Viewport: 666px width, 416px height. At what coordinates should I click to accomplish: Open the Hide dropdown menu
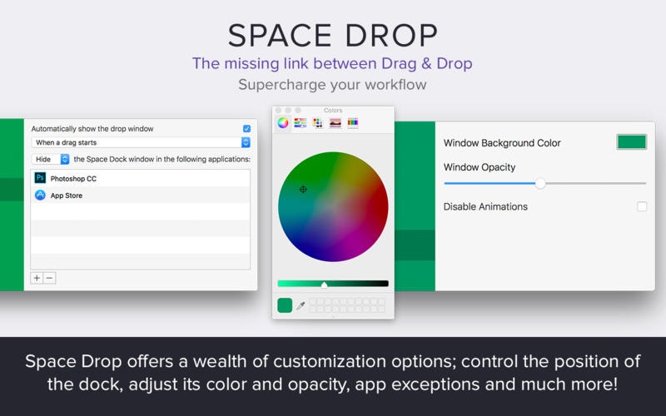pyautogui.click(x=50, y=159)
